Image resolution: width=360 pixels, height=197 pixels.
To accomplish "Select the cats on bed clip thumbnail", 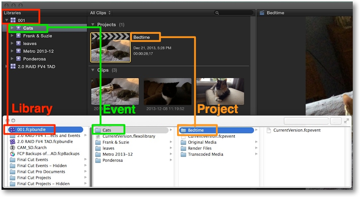I will tap(115, 91).
